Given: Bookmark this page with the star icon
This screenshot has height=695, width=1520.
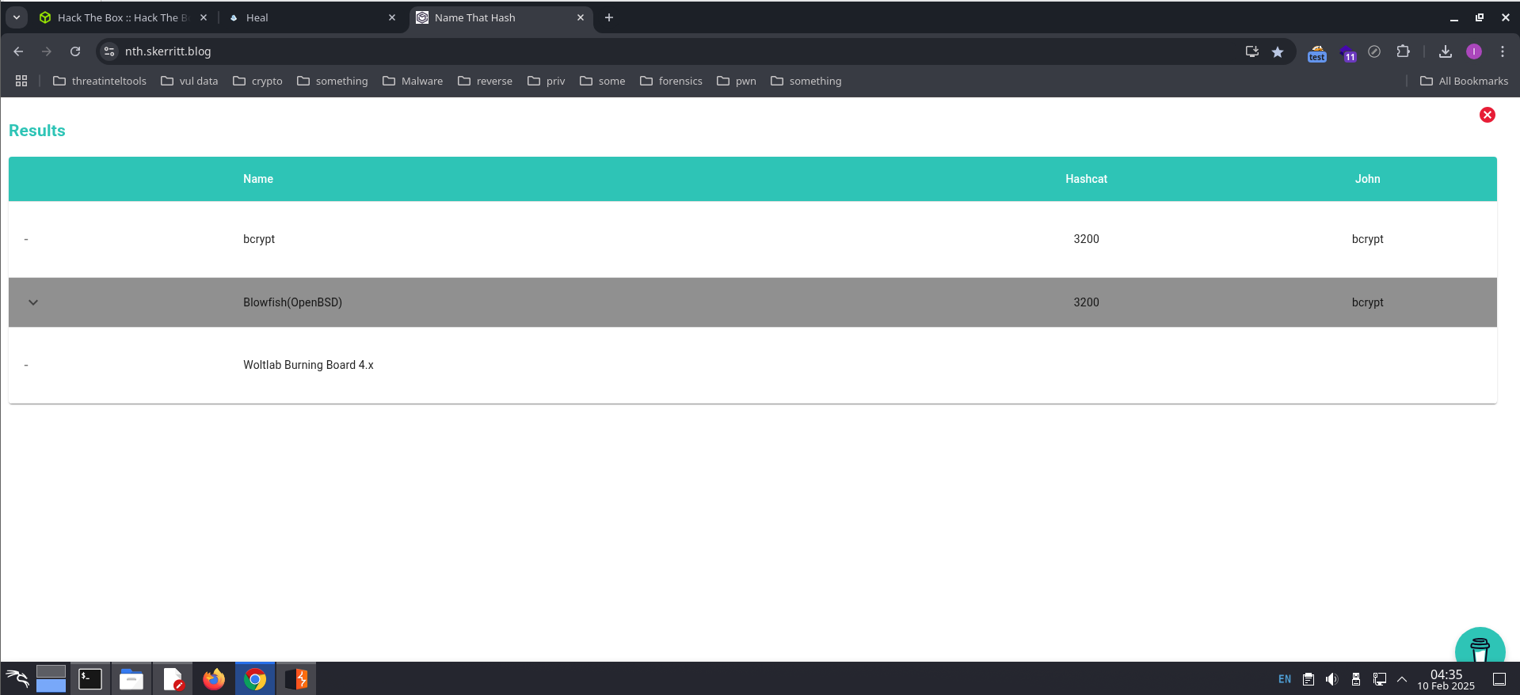Looking at the screenshot, I should 1277,51.
